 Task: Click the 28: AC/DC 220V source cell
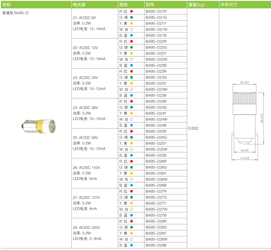coord(86,227)
